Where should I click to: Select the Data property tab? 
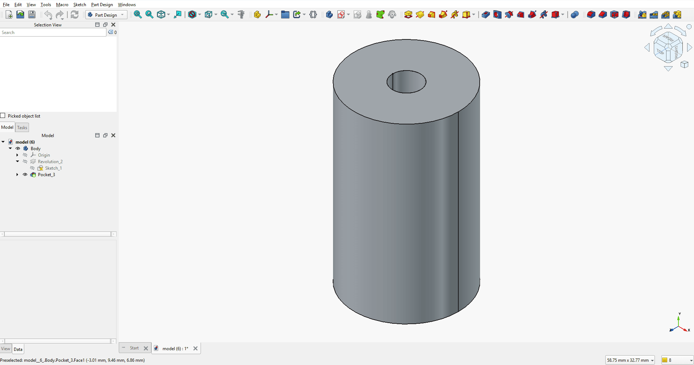click(x=18, y=349)
